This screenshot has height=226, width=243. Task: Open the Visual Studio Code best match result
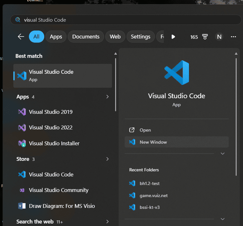click(x=63, y=76)
